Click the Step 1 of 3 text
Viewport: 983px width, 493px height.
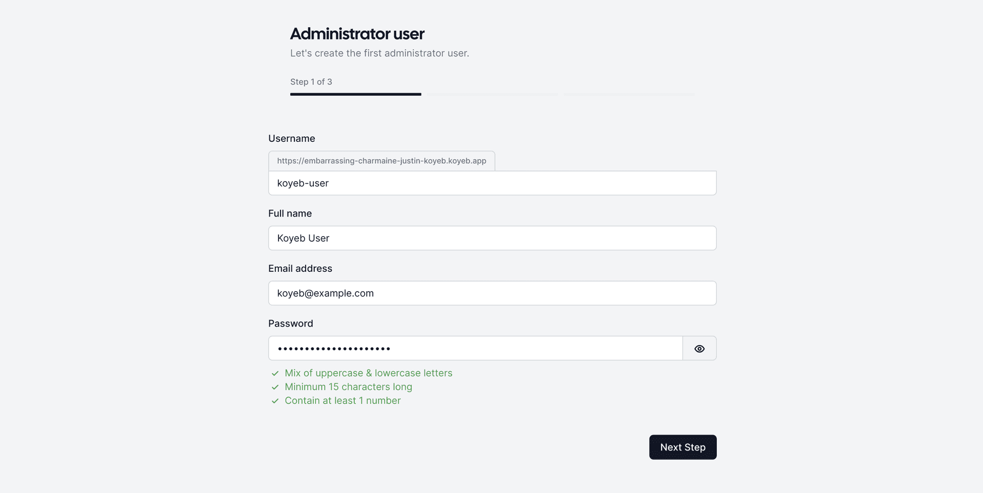(x=311, y=82)
